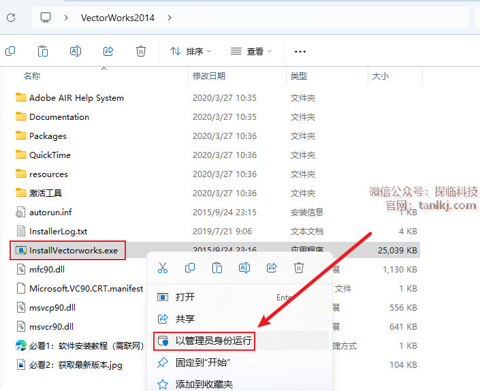
Task: Expand chevron after the This PC icon
Action: [x=66, y=18]
